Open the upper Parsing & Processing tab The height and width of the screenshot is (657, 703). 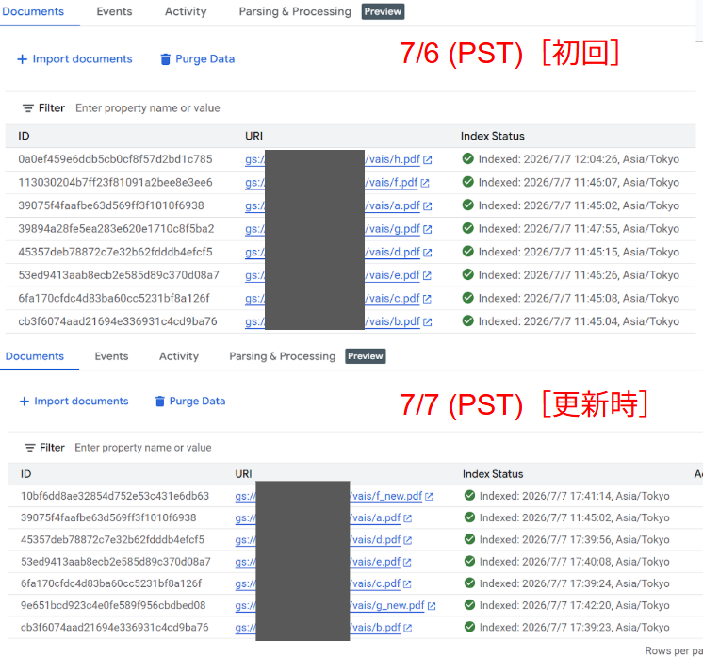point(295,11)
